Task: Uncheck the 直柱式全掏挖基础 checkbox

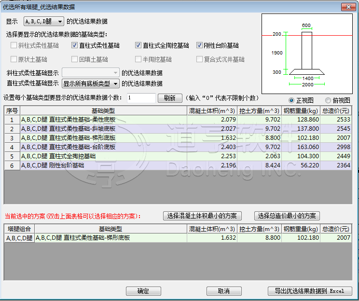Action: click(x=138, y=45)
